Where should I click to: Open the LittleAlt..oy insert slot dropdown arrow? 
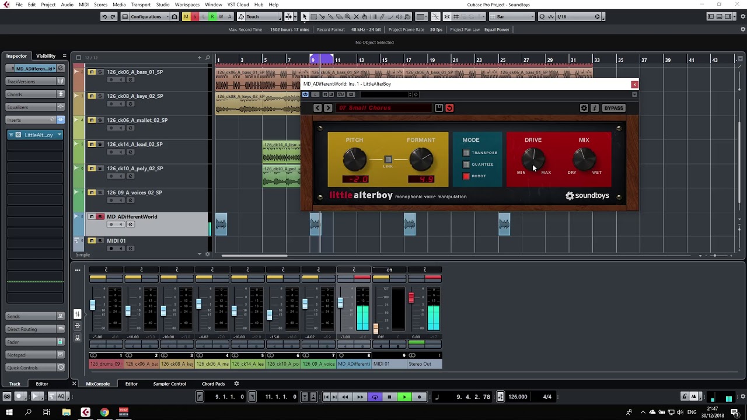pos(59,135)
